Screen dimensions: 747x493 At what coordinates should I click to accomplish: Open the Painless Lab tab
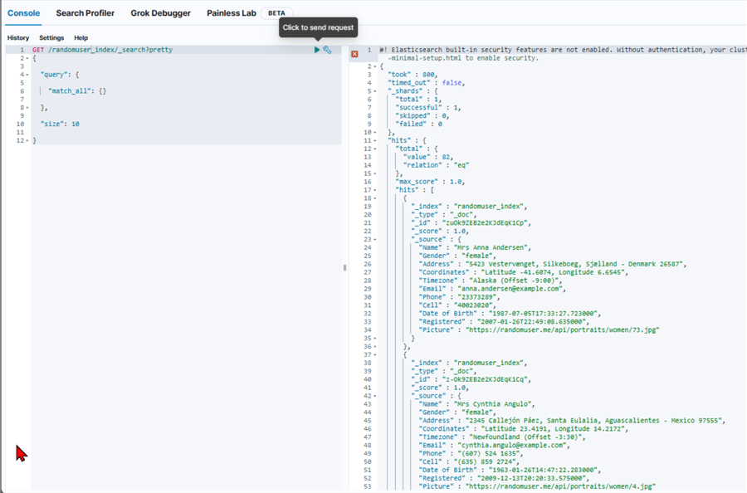[x=232, y=13]
